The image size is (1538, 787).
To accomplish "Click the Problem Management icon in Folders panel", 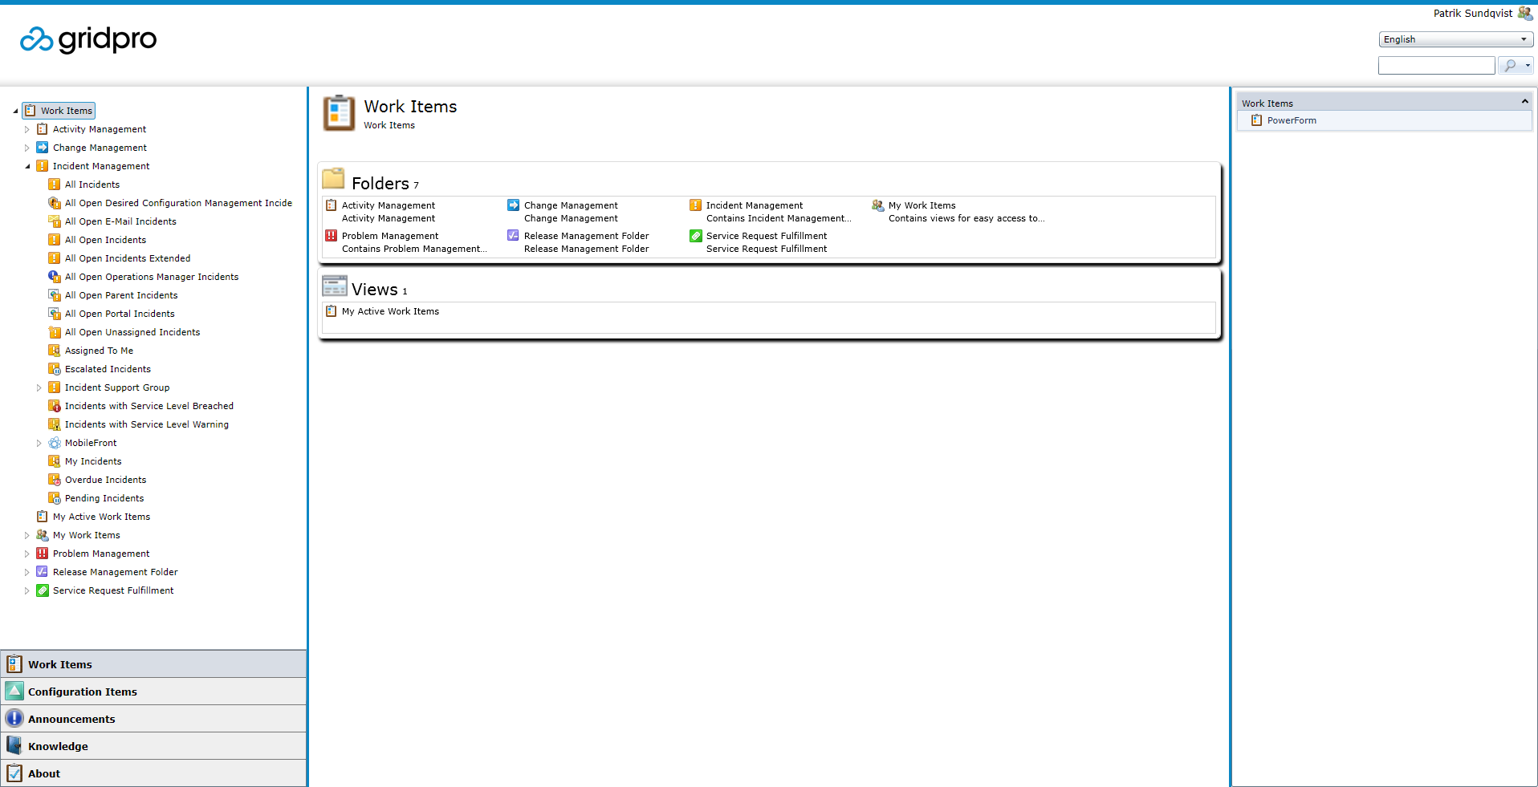I will 332,236.
